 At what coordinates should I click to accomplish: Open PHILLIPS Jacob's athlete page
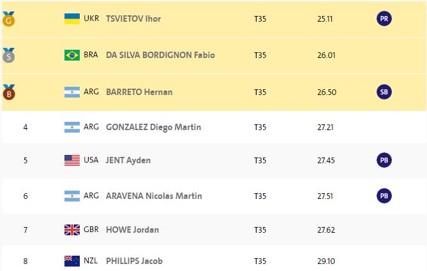tap(135, 261)
